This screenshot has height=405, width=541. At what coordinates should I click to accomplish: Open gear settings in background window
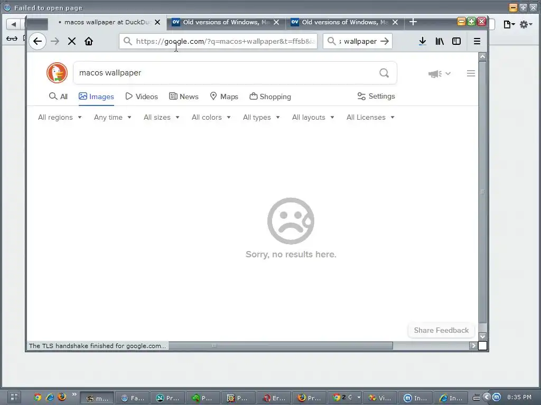[x=526, y=24]
